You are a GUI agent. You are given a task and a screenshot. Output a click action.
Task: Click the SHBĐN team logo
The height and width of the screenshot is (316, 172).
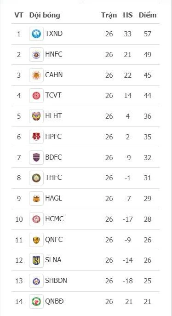36,281
